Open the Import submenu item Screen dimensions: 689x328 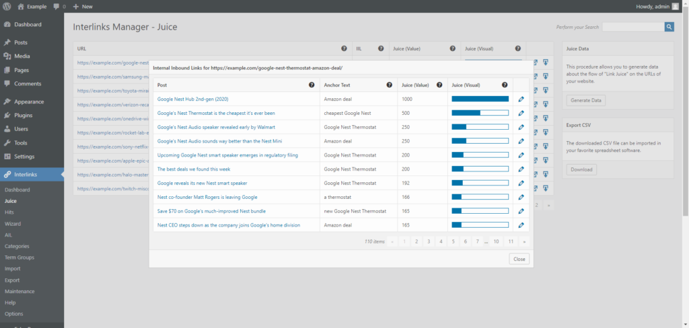click(x=12, y=269)
